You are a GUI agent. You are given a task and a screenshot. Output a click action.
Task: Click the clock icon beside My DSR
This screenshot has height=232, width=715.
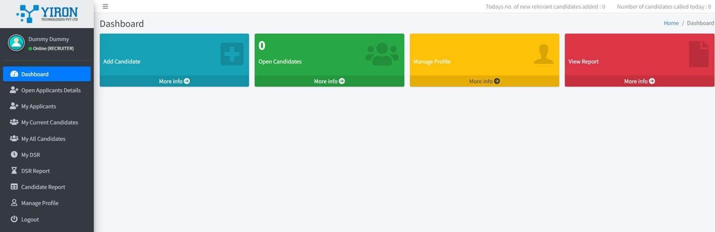14,155
